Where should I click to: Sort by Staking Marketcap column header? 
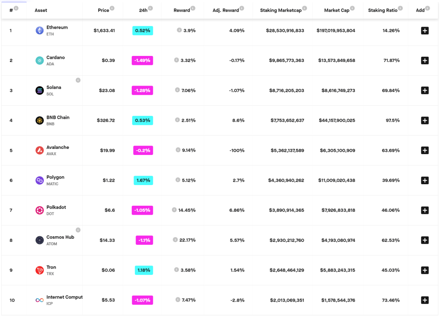280,10
